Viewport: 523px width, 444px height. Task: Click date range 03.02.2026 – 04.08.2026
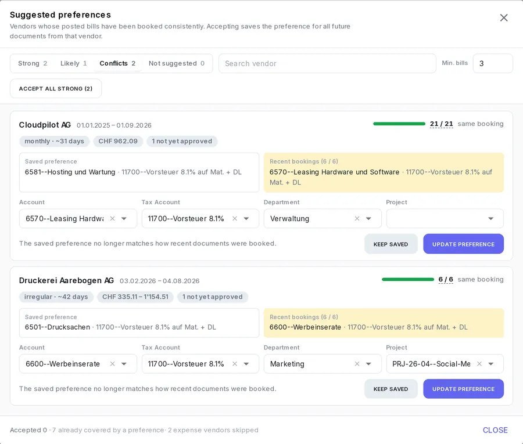160,281
